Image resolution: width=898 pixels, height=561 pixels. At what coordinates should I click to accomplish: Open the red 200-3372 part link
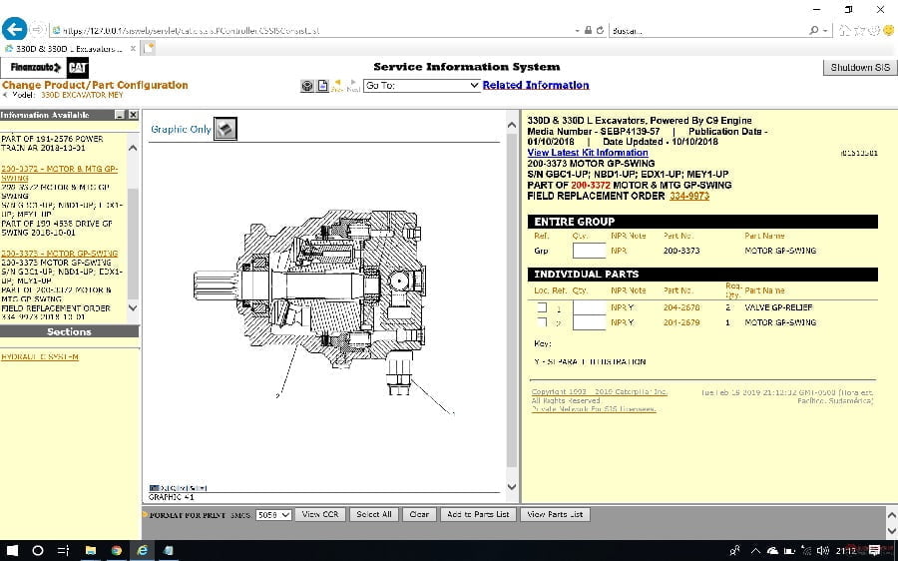[591, 185]
